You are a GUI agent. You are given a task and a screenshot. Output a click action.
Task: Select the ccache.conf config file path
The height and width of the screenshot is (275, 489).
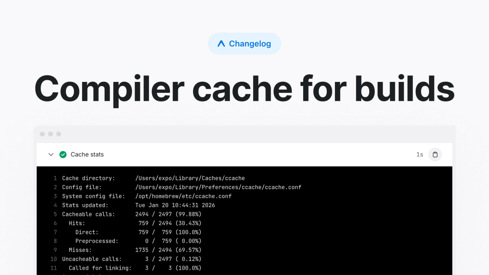coord(218,187)
